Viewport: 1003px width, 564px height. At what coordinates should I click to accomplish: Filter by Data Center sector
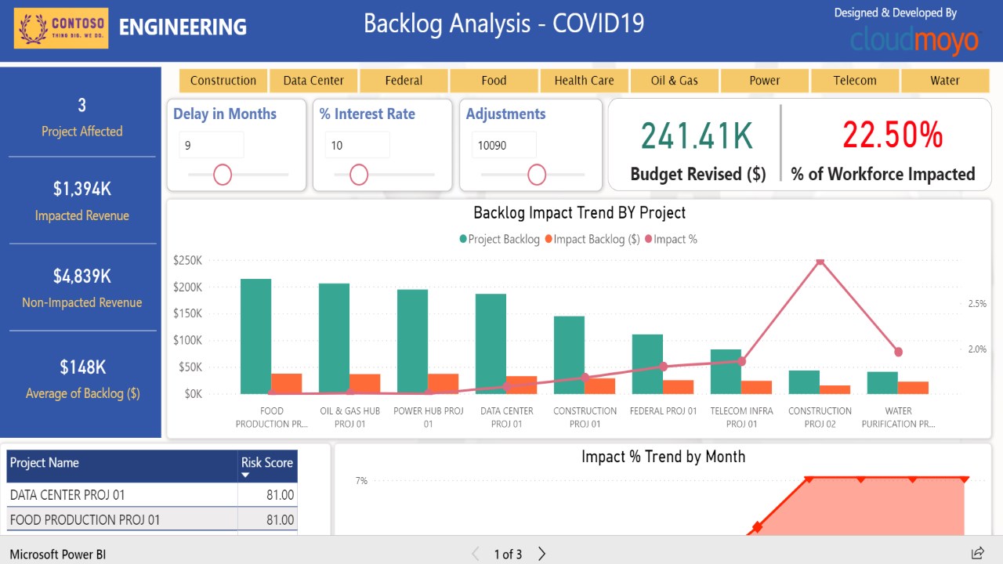pos(313,81)
